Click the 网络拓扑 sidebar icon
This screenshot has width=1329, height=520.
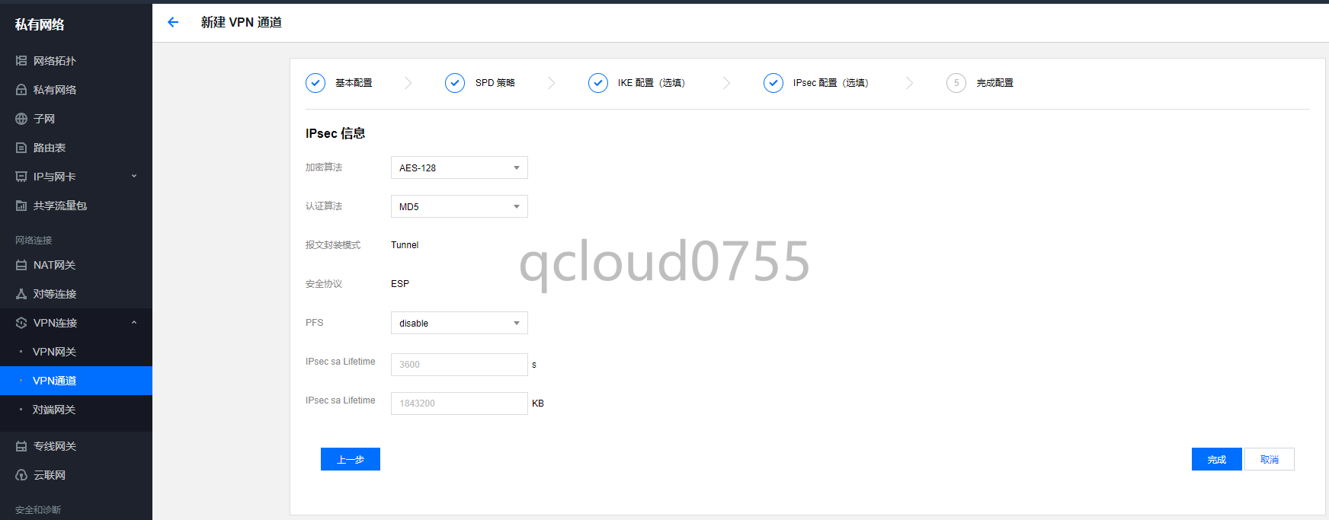click(x=21, y=61)
